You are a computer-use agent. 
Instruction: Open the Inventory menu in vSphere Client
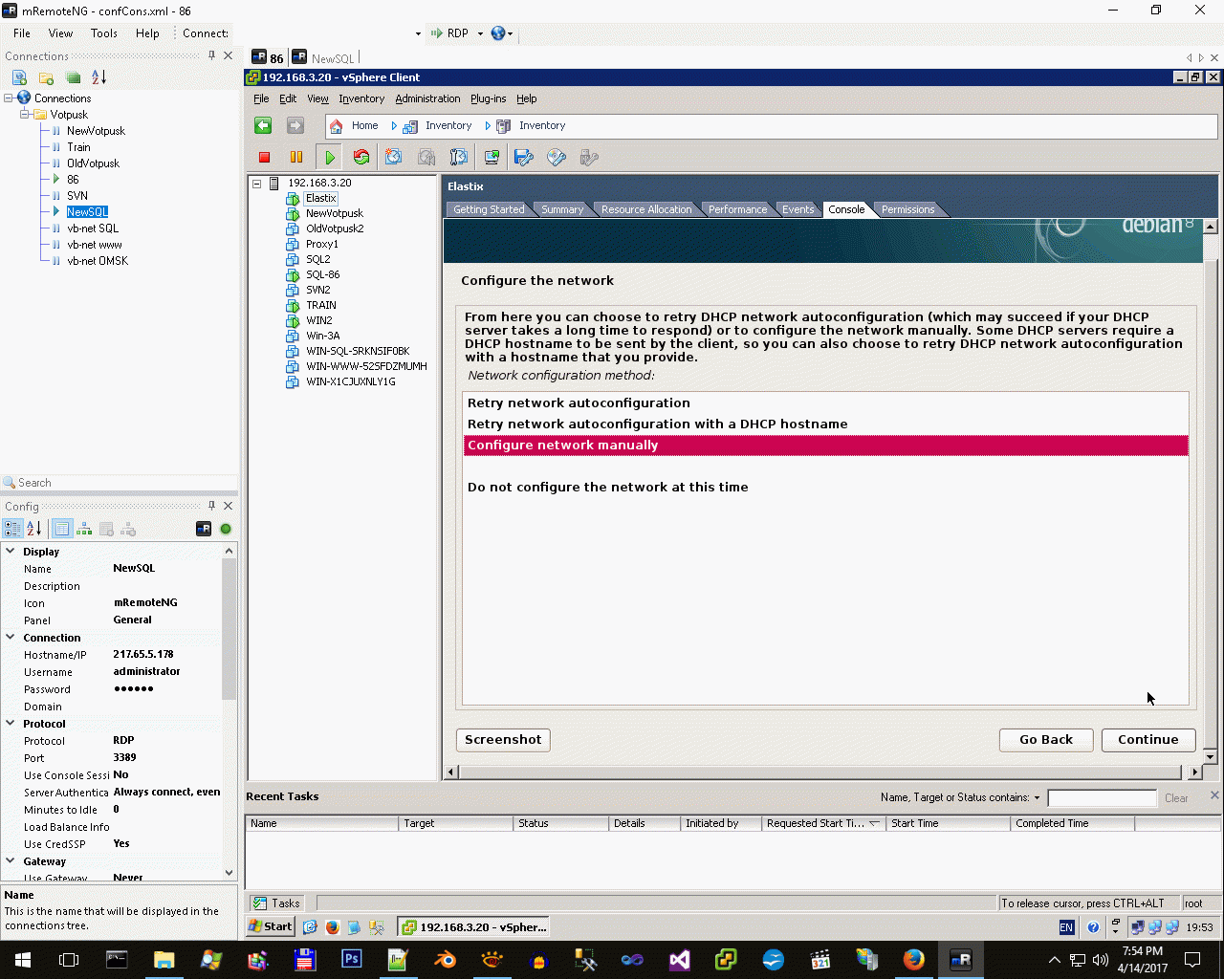pyautogui.click(x=361, y=98)
